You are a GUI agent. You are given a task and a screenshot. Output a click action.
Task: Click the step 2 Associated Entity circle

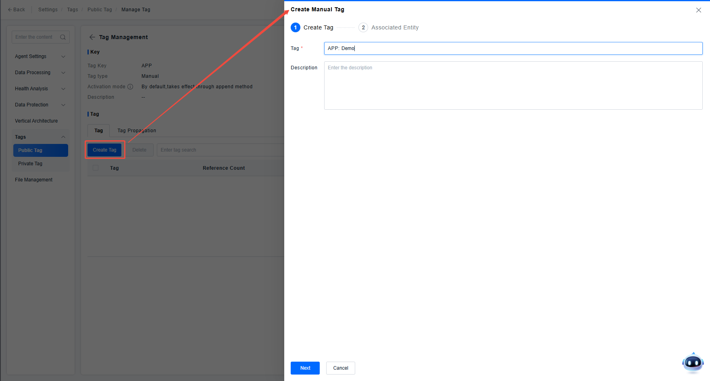pyautogui.click(x=363, y=27)
